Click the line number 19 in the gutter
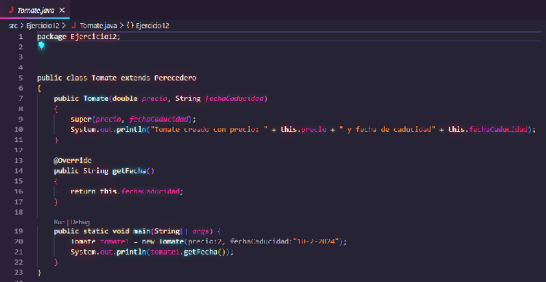This screenshot has width=546, height=282. 19,231
